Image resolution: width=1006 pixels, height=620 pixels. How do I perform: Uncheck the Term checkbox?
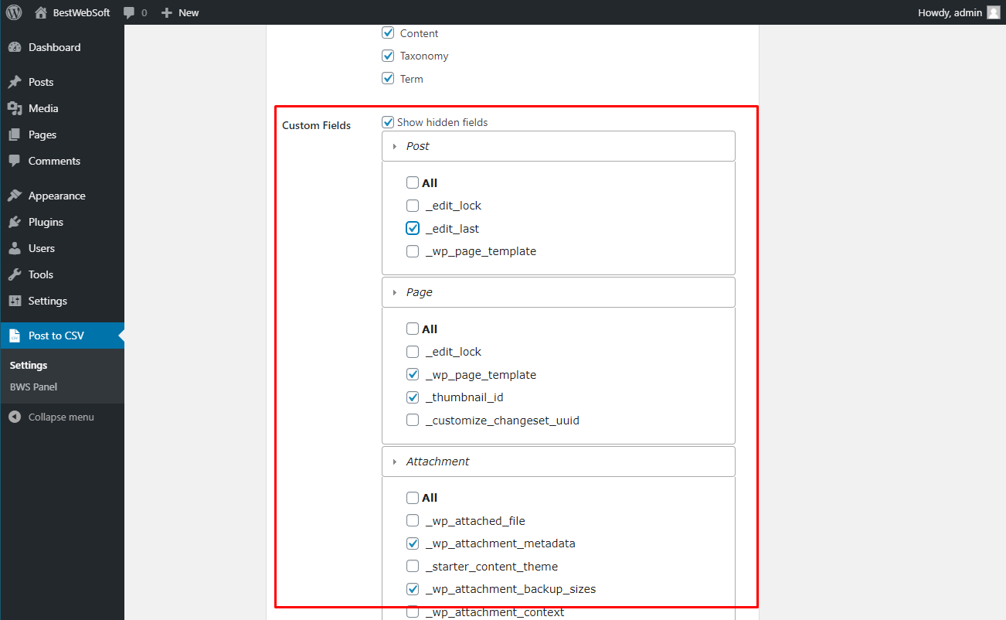click(388, 79)
